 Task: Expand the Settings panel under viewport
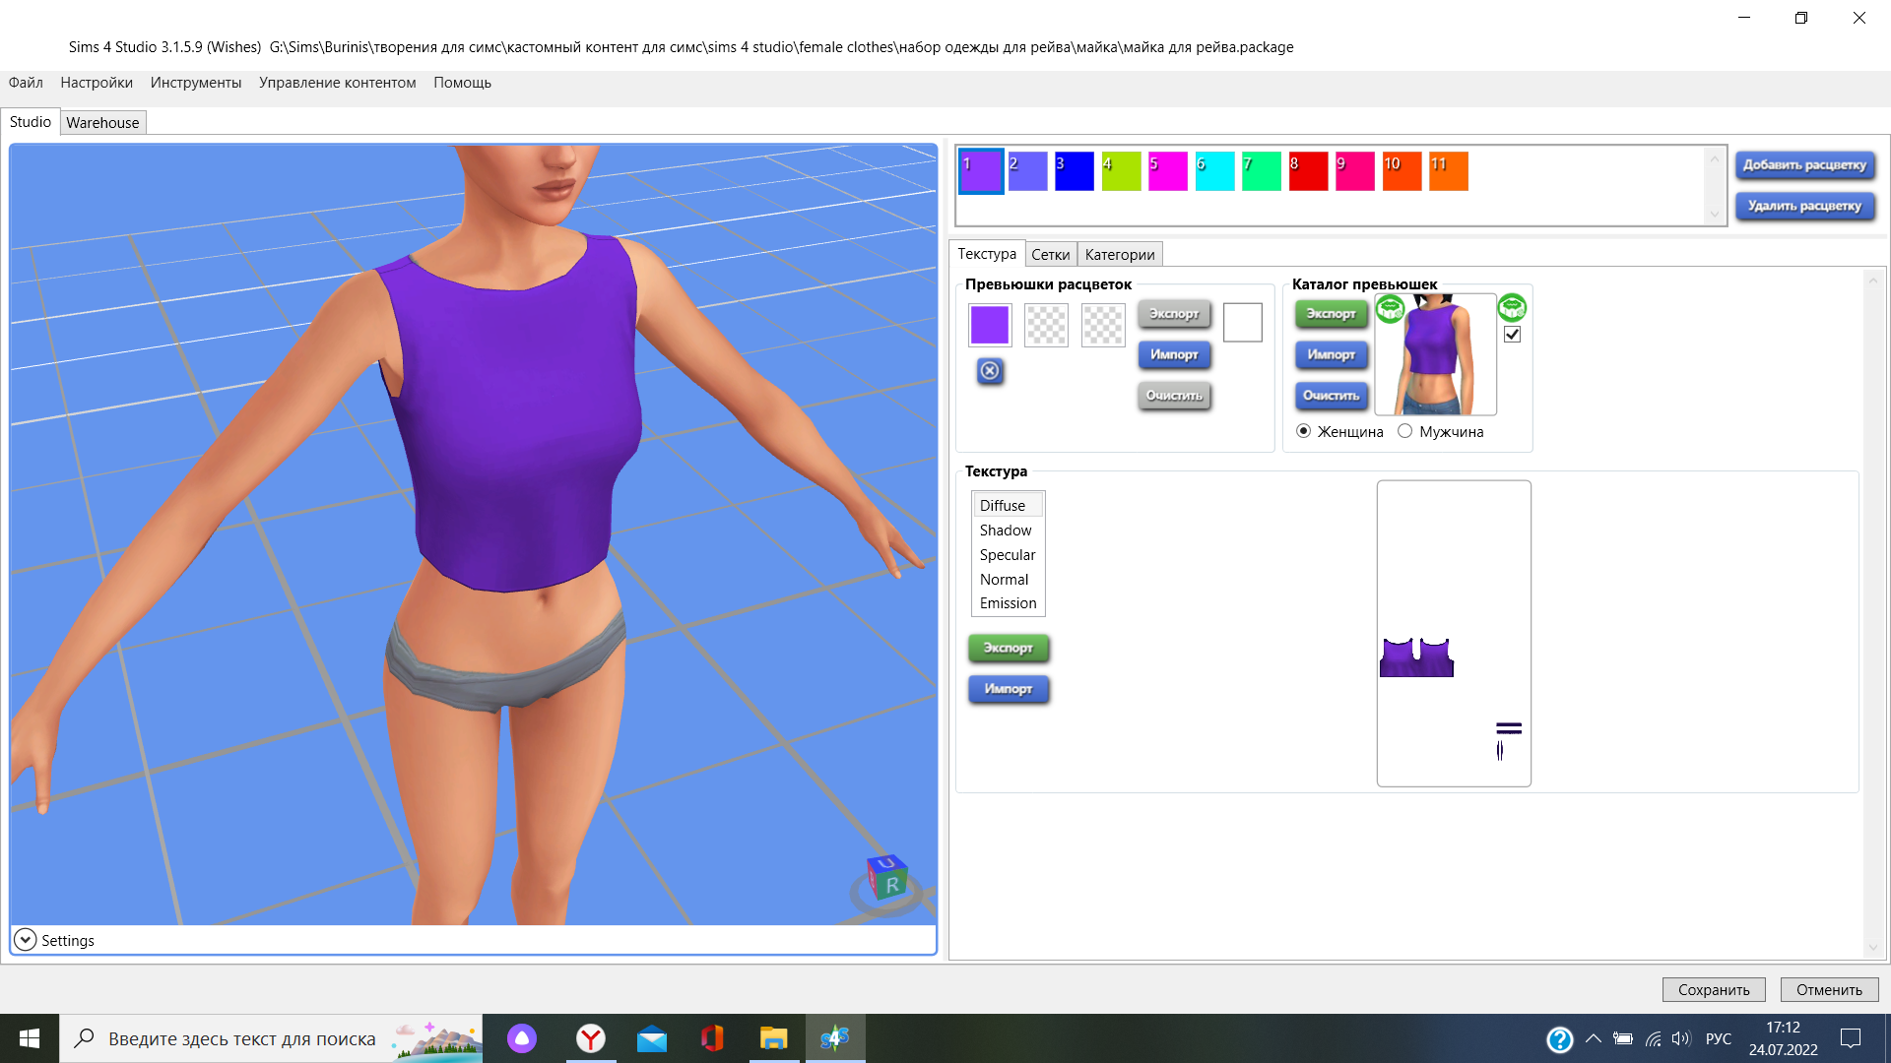26,940
